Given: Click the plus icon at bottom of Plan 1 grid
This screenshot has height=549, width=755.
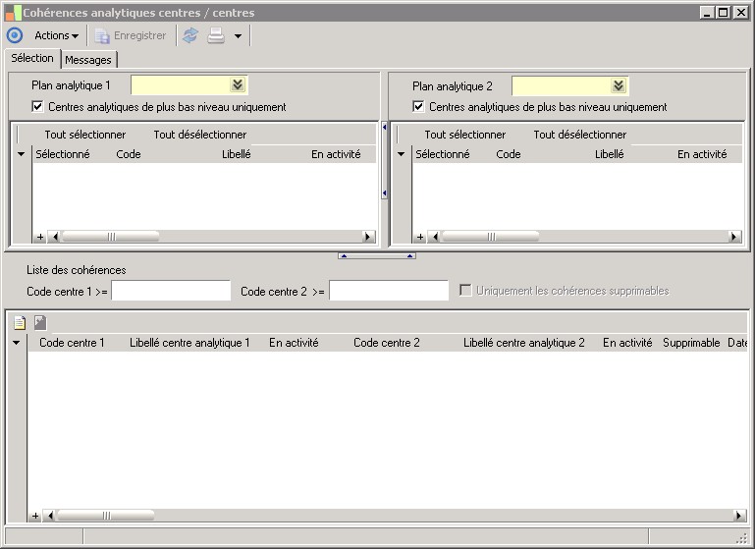Looking at the screenshot, I should (x=40, y=237).
